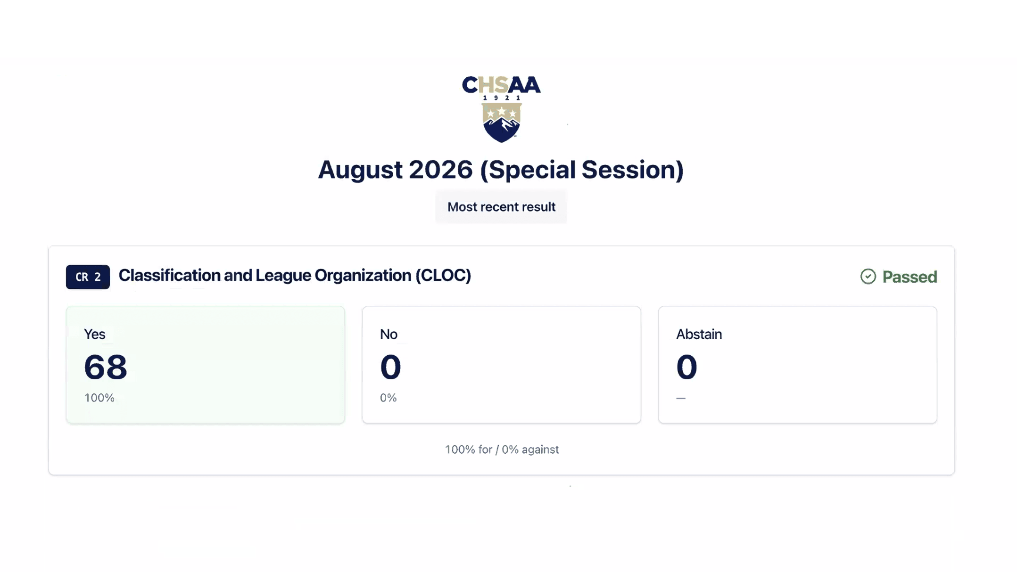The height and width of the screenshot is (572, 1017).
Task: Click the Abstain label text
Action: coord(699,334)
